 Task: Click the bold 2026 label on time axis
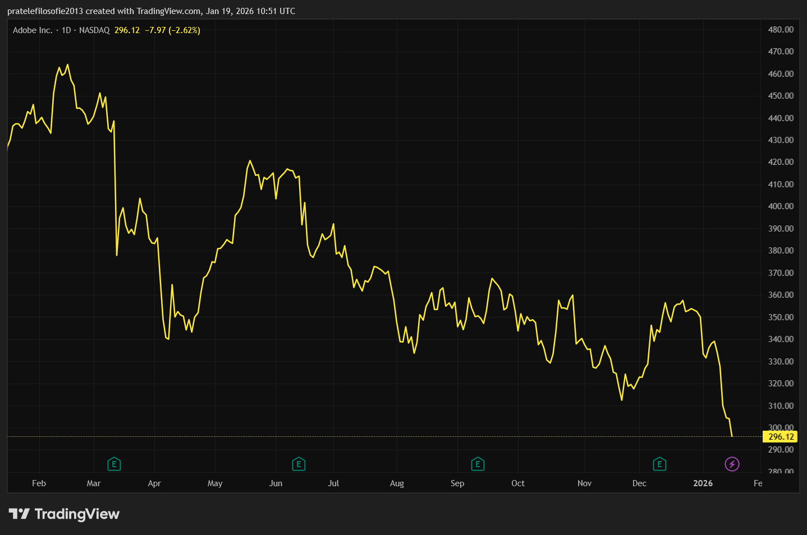pyautogui.click(x=703, y=483)
